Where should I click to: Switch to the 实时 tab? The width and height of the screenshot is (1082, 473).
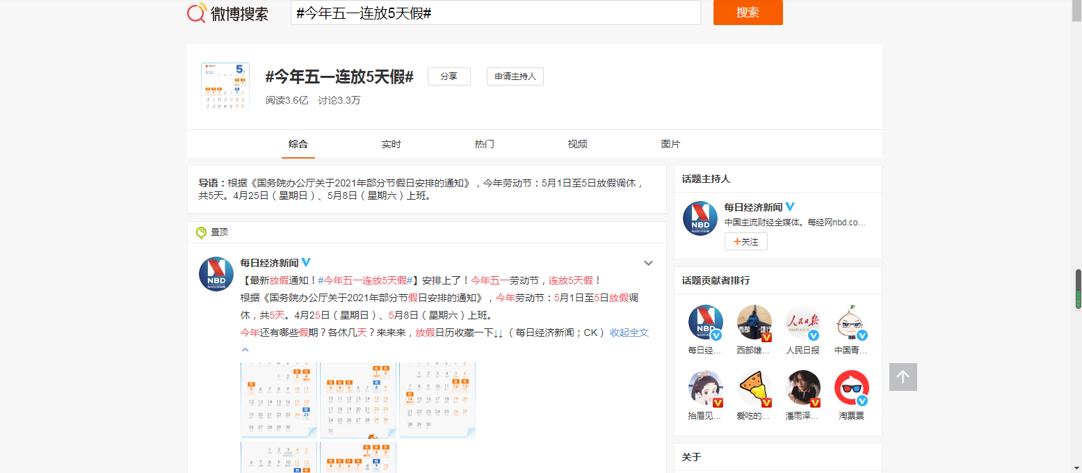coord(391,144)
